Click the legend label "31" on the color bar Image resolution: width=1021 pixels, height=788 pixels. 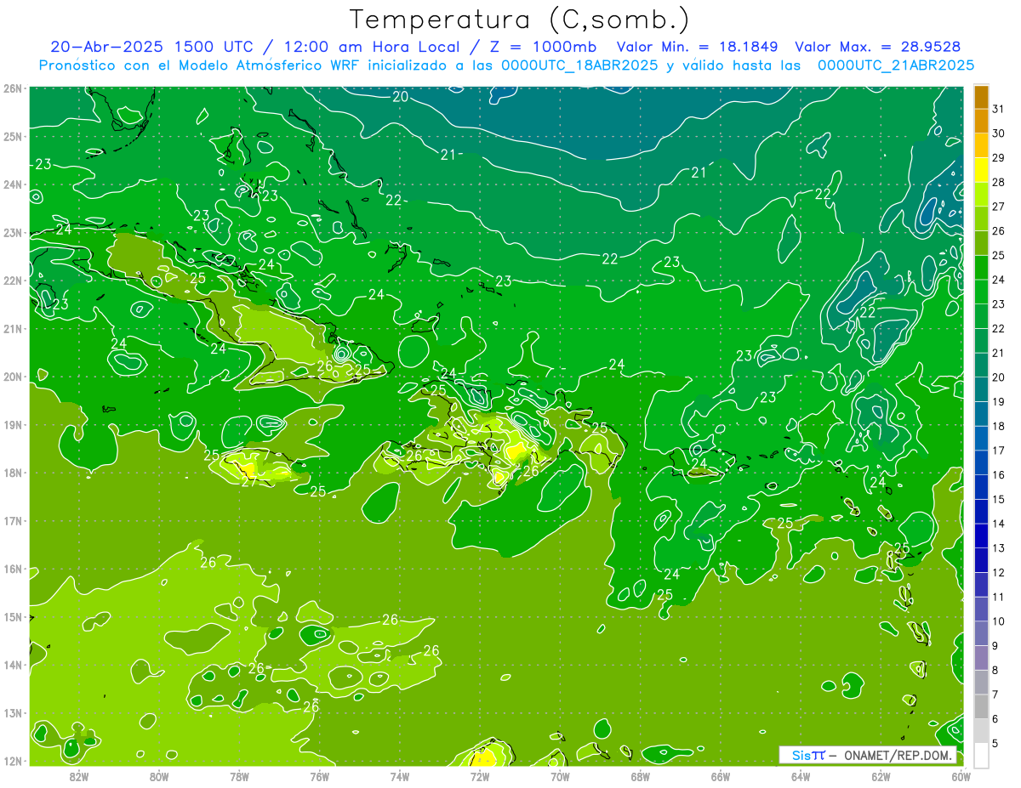[998, 109]
